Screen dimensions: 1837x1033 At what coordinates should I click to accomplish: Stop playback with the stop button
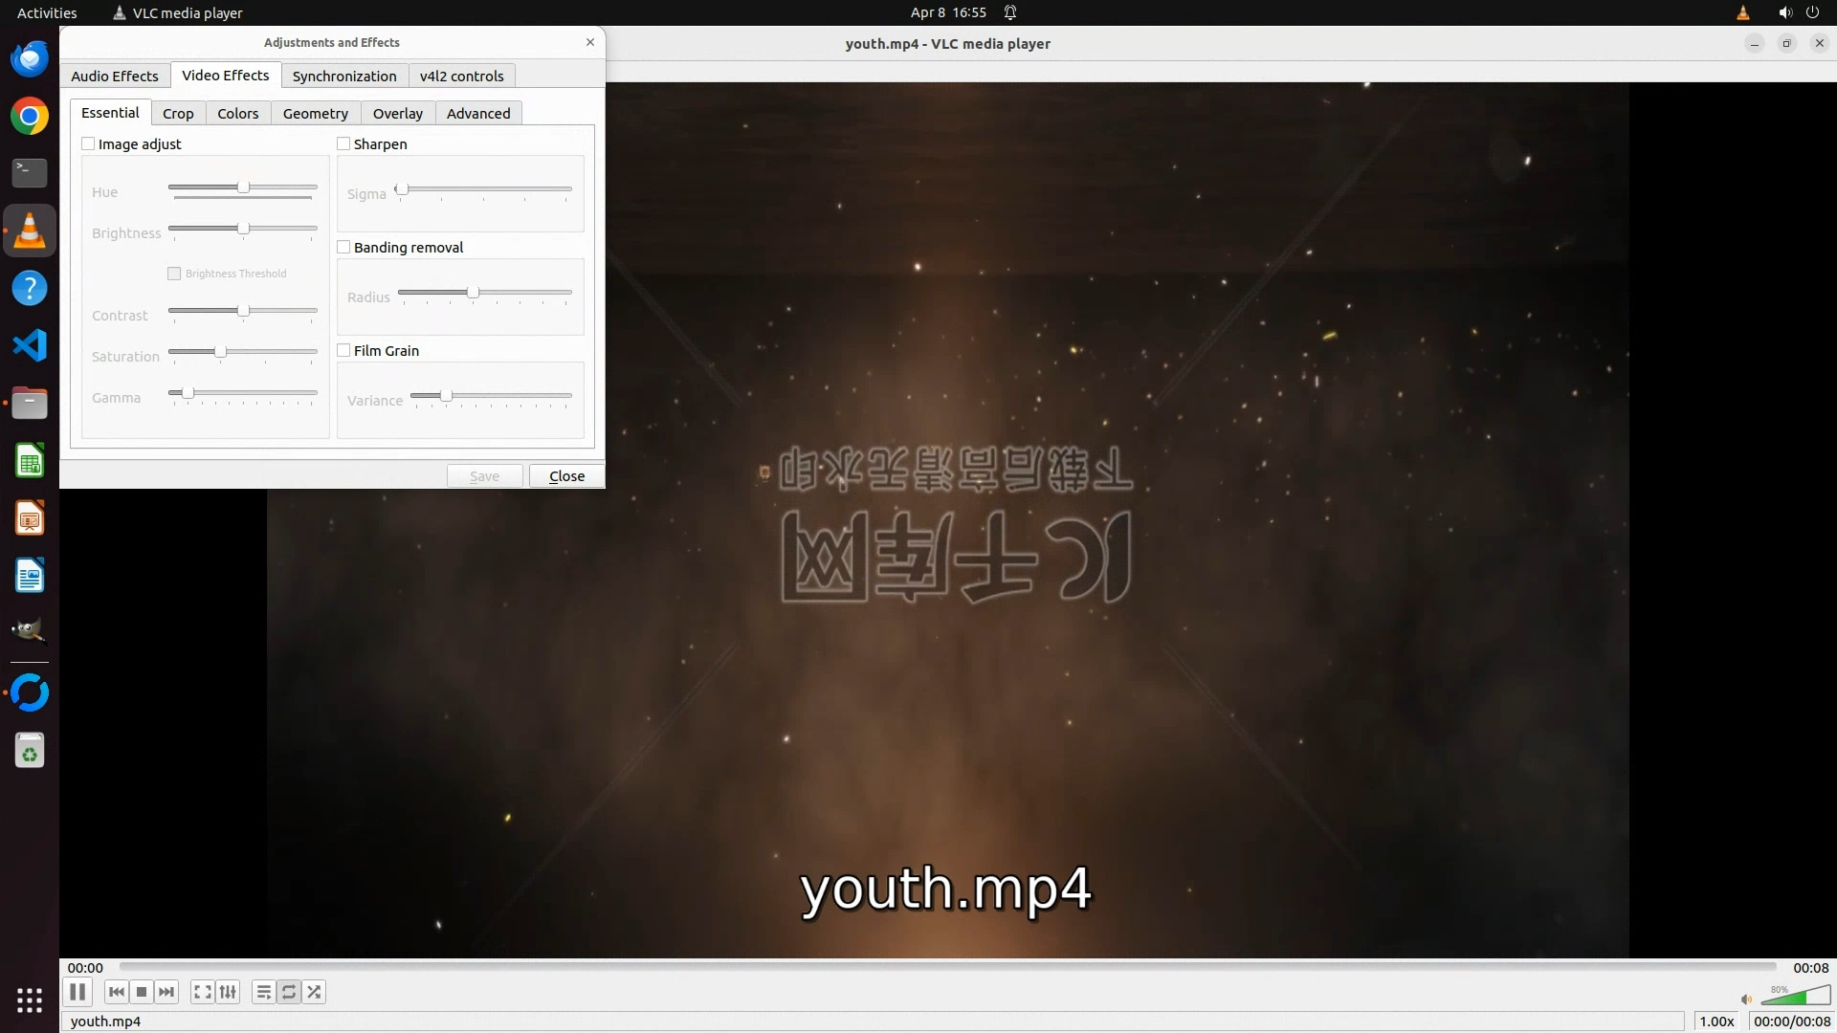(142, 992)
